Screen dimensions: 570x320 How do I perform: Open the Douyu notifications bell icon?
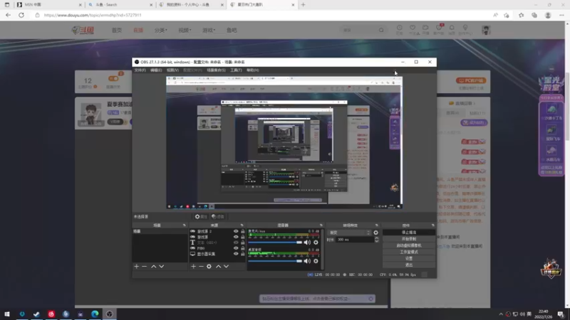pos(452,28)
